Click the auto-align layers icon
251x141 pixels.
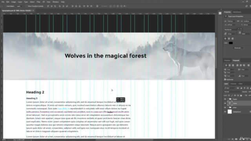tap(97, 6)
